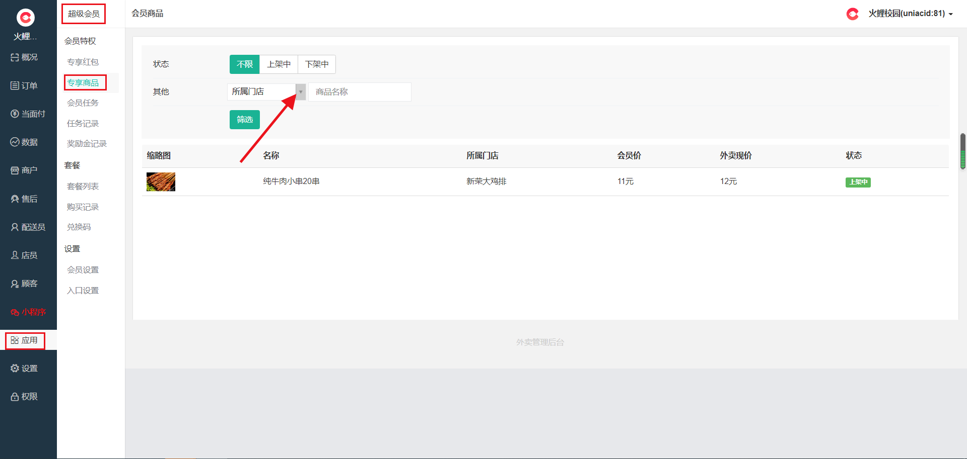Open 任务记录 menu item

pyautogui.click(x=83, y=123)
